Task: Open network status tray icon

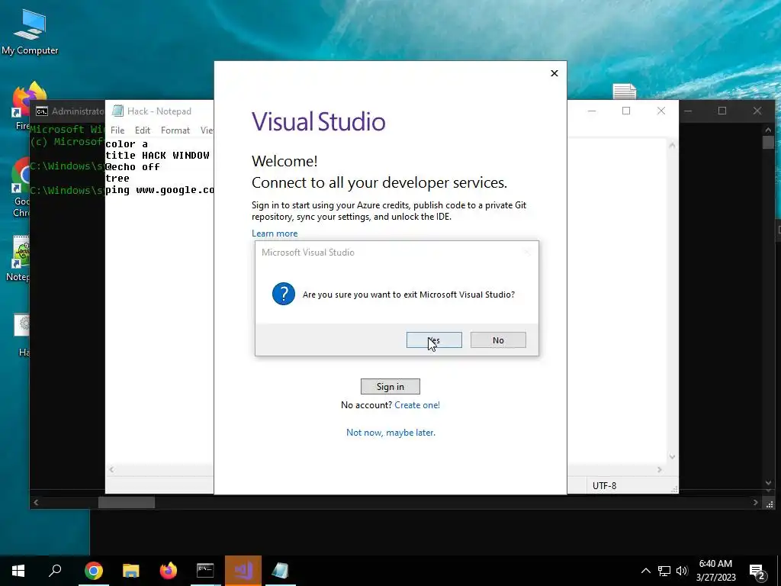Action: pos(664,571)
